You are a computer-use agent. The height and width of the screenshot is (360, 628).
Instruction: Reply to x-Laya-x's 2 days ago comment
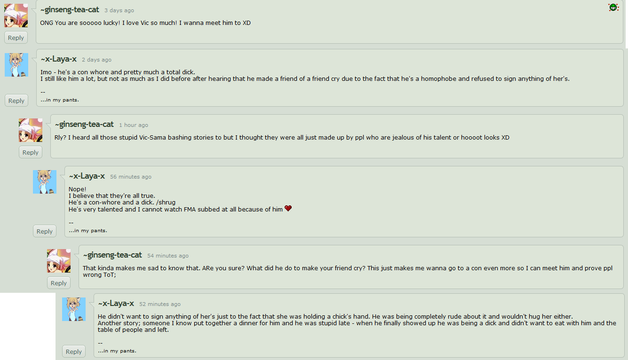(16, 101)
